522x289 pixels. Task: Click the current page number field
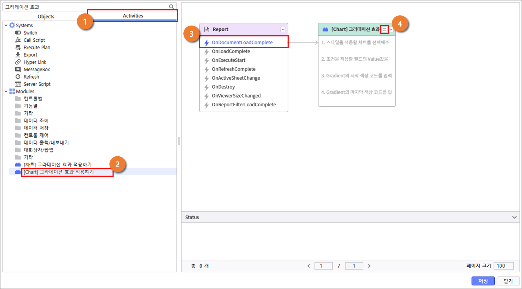click(324, 266)
